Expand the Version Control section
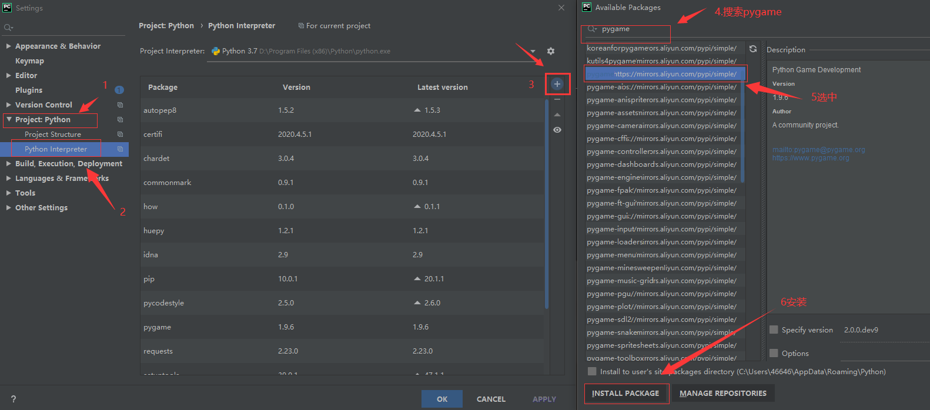 8,105
